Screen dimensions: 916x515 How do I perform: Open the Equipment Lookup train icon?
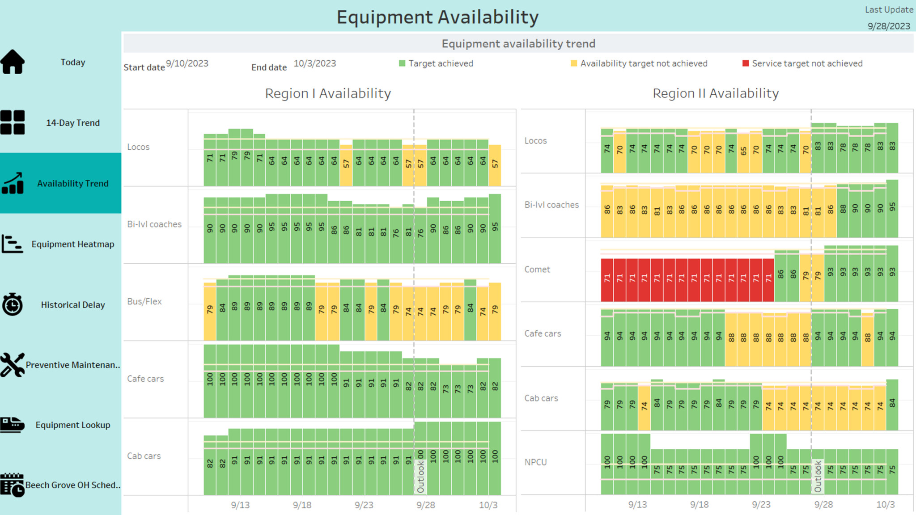pos(13,425)
